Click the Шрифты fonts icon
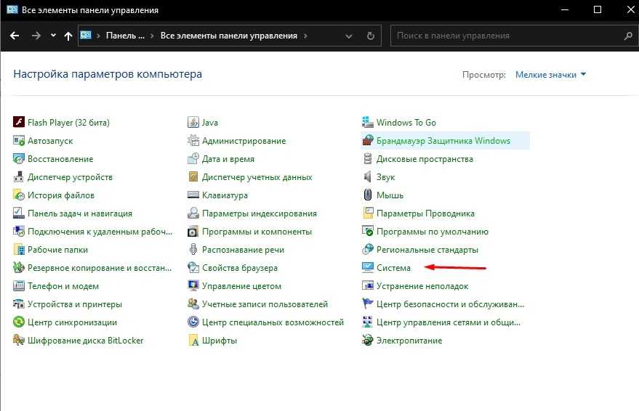The height and width of the screenshot is (411, 639). pos(193,341)
